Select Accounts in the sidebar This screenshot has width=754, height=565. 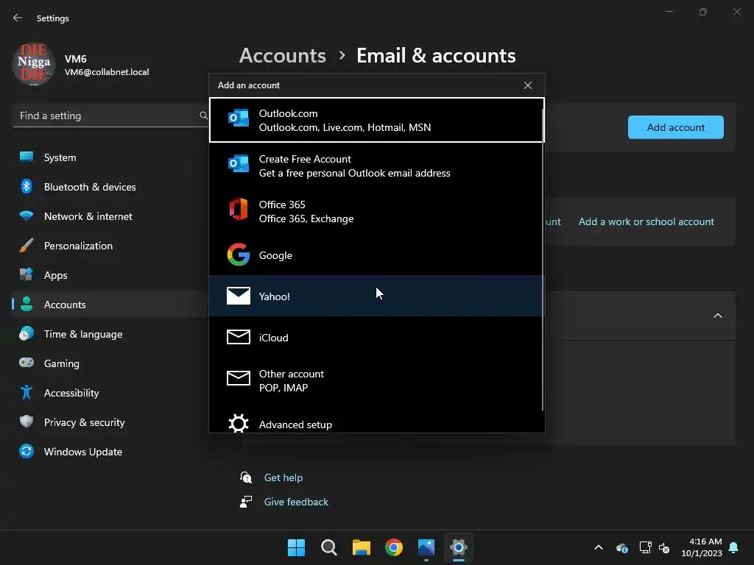tap(110, 305)
